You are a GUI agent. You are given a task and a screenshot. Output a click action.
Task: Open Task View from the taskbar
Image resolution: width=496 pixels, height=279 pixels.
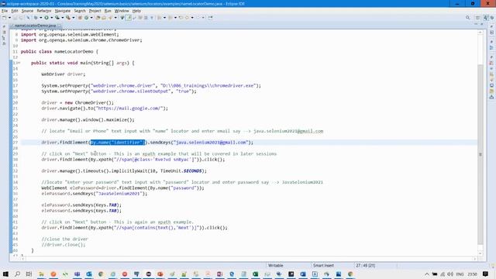[x=29, y=274]
